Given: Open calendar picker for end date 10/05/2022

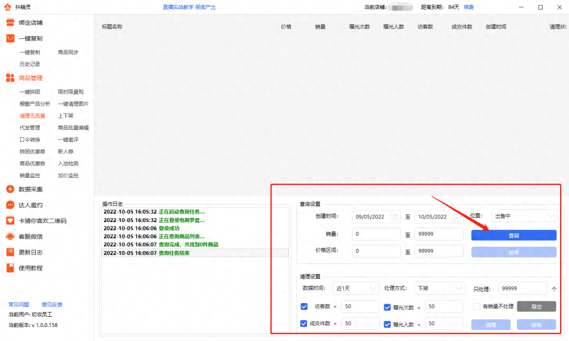Looking at the screenshot, I should point(456,217).
